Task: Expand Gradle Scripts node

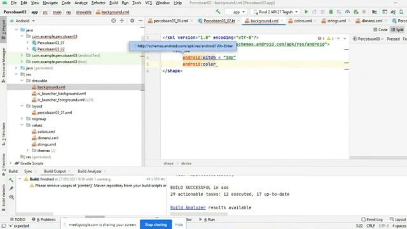Action: click(x=11, y=163)
